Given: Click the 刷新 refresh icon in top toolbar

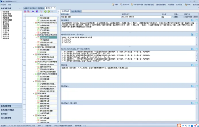Looking at the screenshot, I should point(113,5).
